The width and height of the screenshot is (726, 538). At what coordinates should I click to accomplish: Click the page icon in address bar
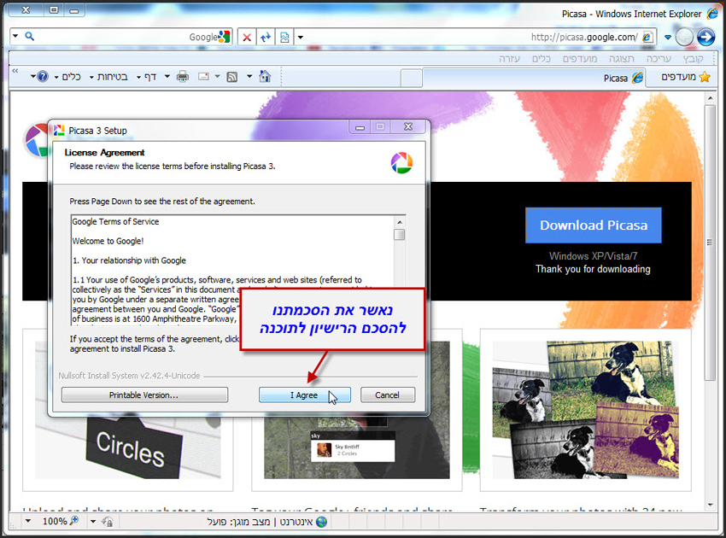647,37
